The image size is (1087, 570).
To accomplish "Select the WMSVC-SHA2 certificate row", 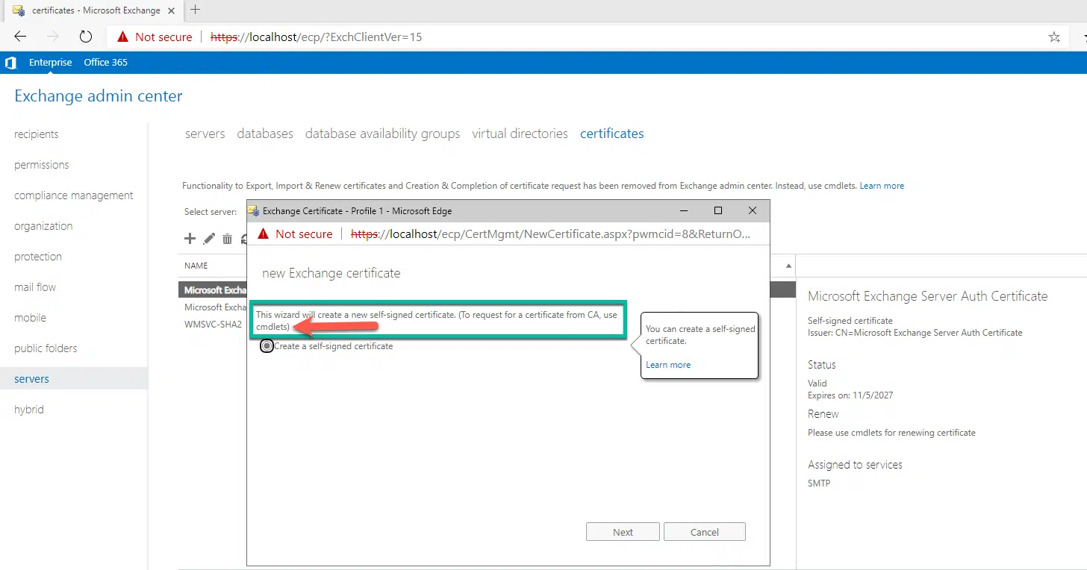I will [x=213, y=325].
